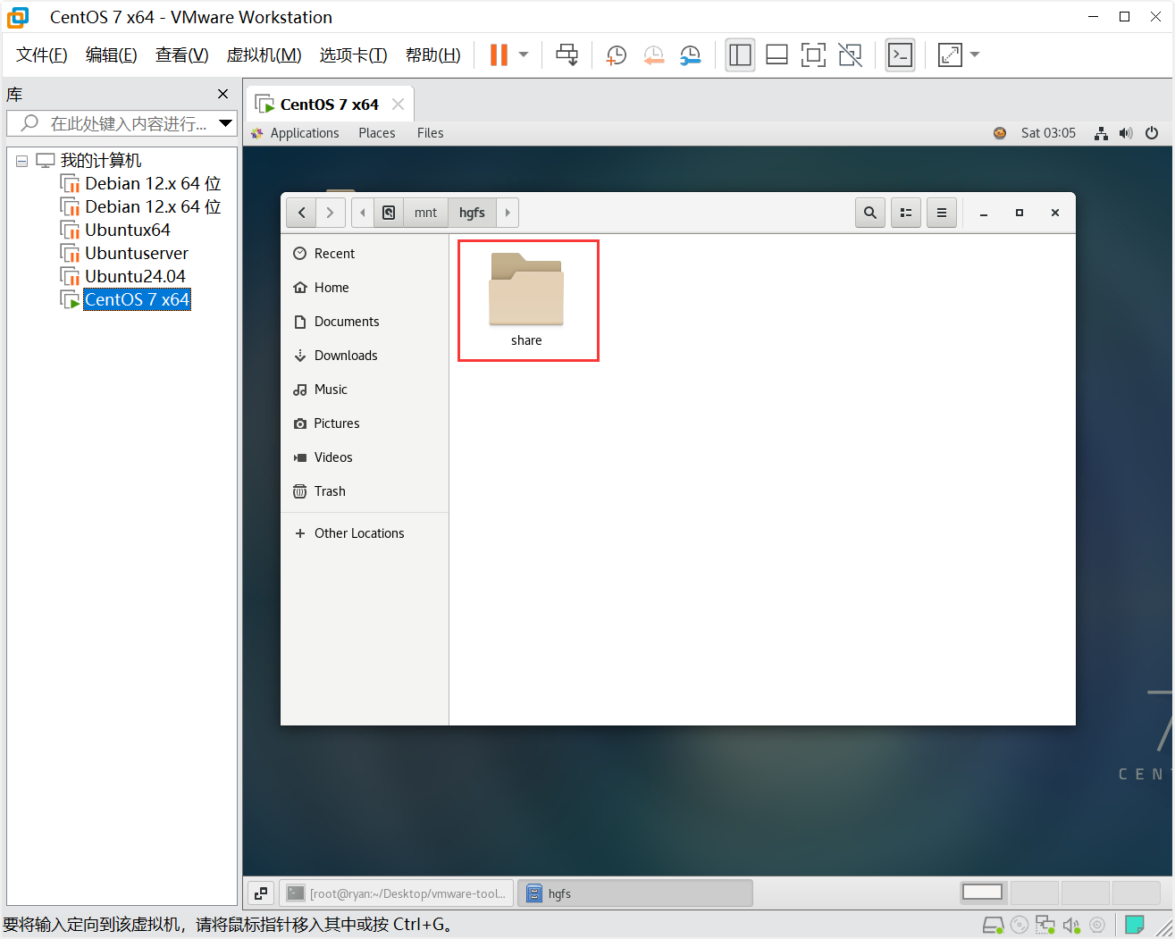The height and width of the screenshot is (939, 1175).
Task: Open the snapshot manager
Action: 690,54
